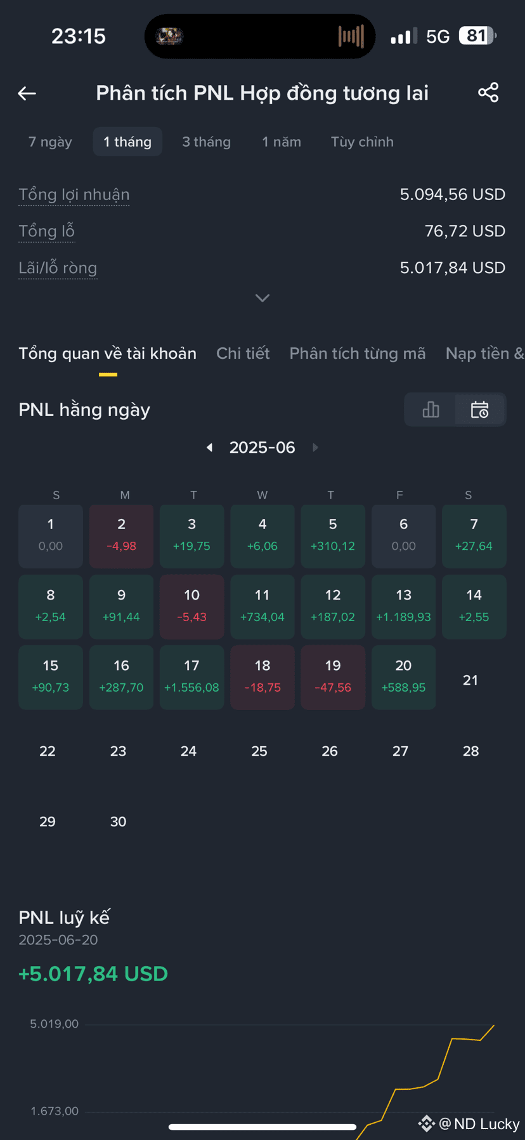This screenshot has height=1140, width=525.
Task: Open Tùy chỉnh custom range
Action: 362,142
